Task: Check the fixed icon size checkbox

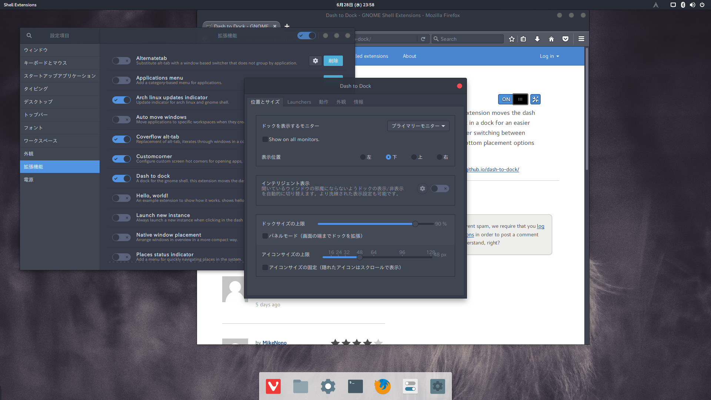Action: 265,267
